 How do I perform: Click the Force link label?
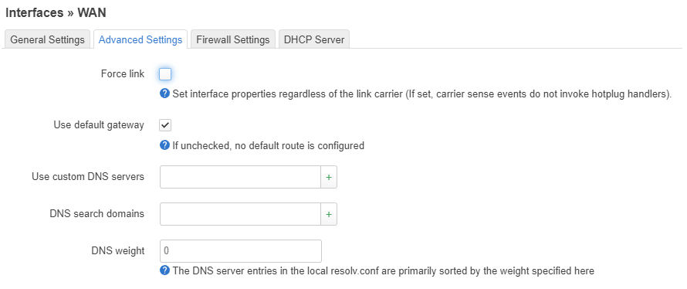123,74
